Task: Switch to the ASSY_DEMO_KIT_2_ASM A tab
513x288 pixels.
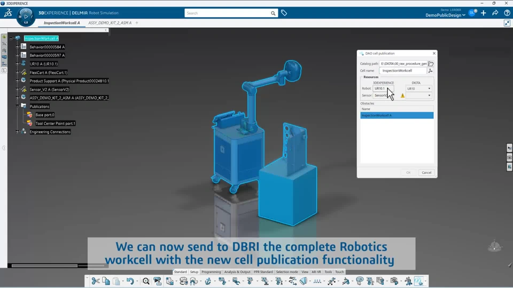Action: [x=110, y=23]
